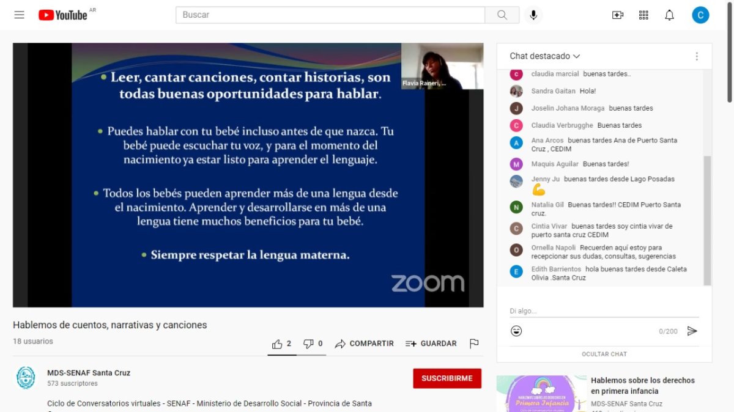Hide chat via OCULTAR CHAT
The width and height of the screenshot is (734, 412).
point(604,354)
